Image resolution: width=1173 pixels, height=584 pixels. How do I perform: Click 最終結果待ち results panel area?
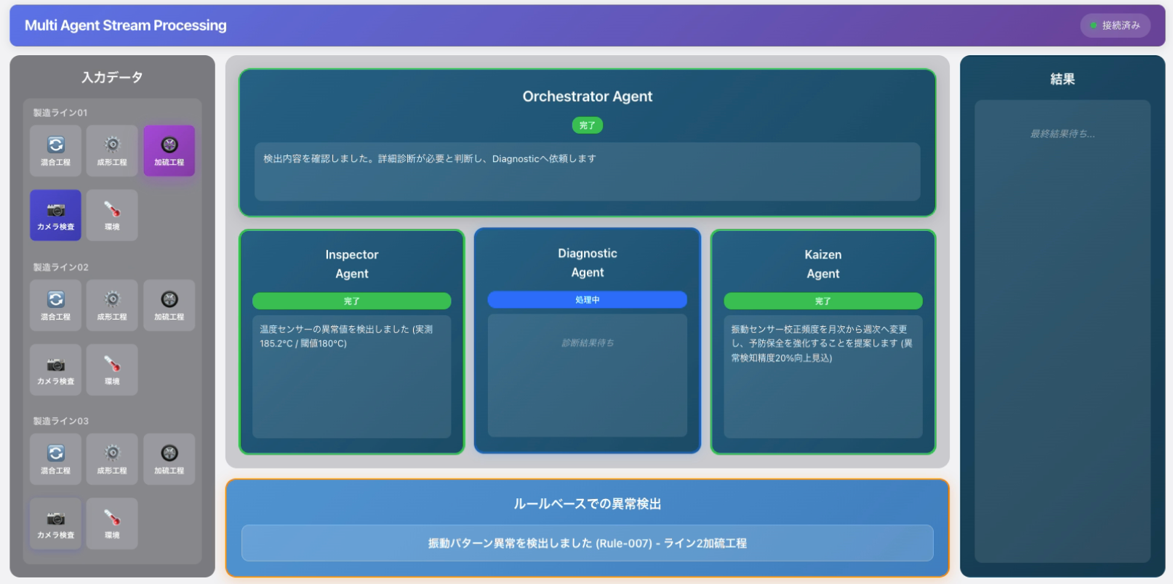[1062, 331]
